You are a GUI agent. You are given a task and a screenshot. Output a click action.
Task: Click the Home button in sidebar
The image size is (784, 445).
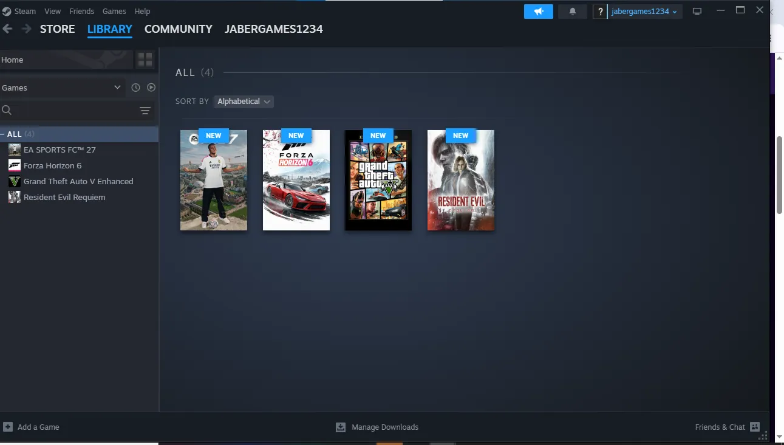[66, 60]
